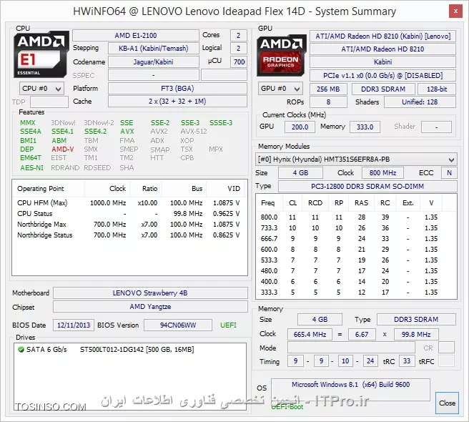Viewport: 469px width, 422px height.
Task: Open the CPU #0 selector dropdown
Action: tap(41, 89)
